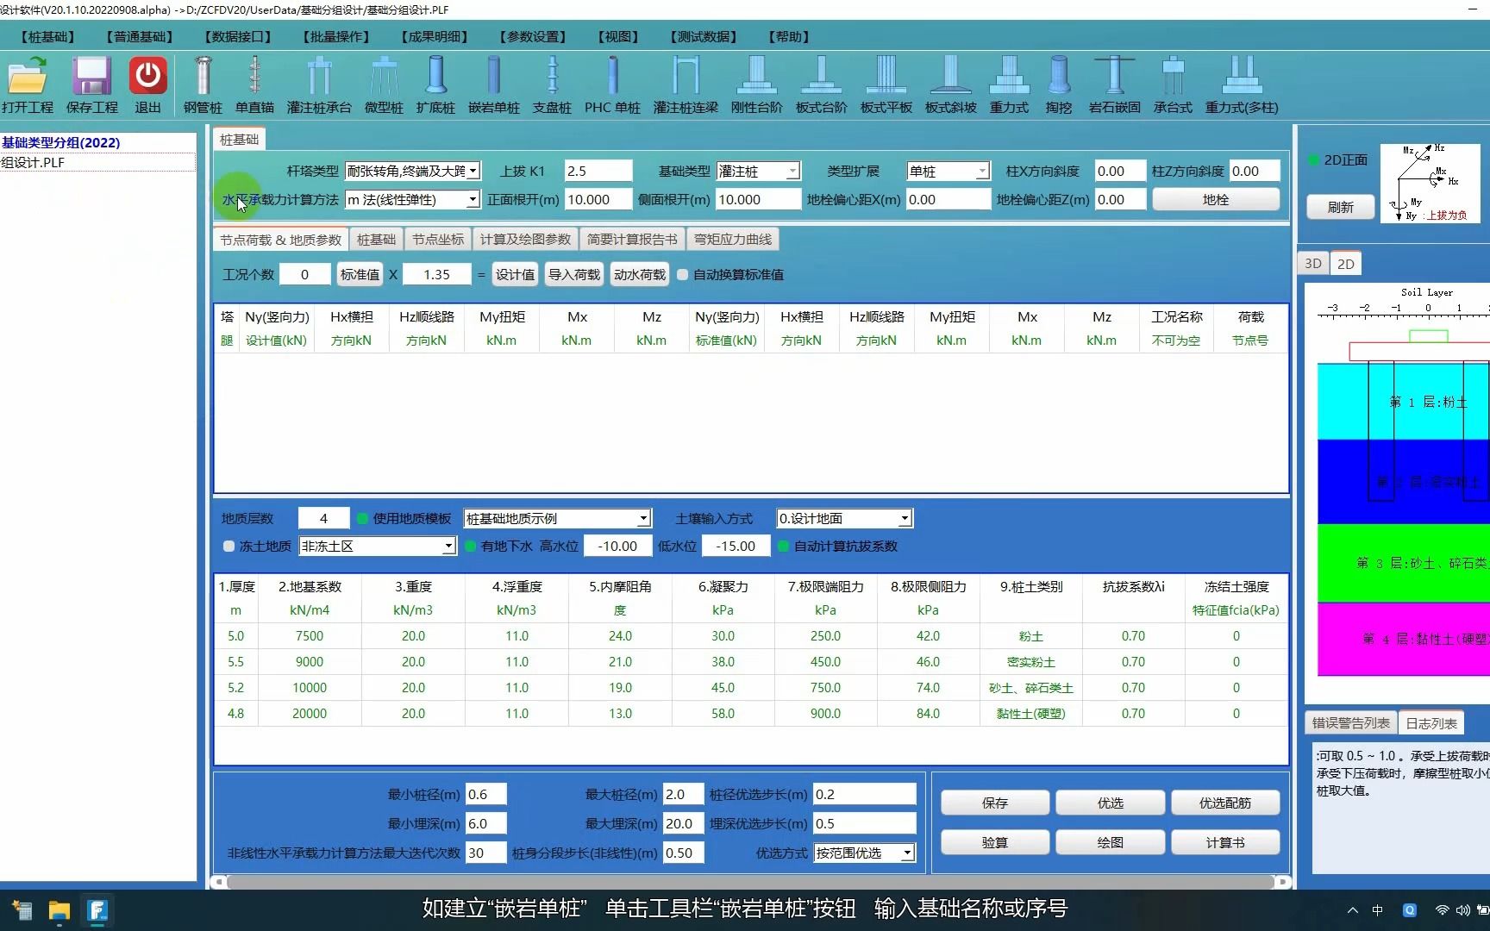
Task: Click the 高水位 value field
Action: 618,546
